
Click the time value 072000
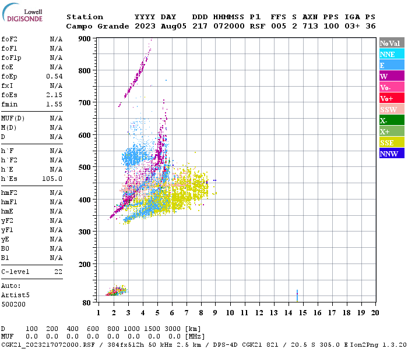(229, 26)
